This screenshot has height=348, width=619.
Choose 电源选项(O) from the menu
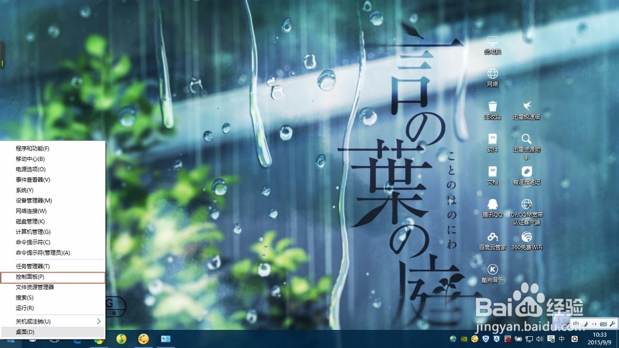point(53,169)
